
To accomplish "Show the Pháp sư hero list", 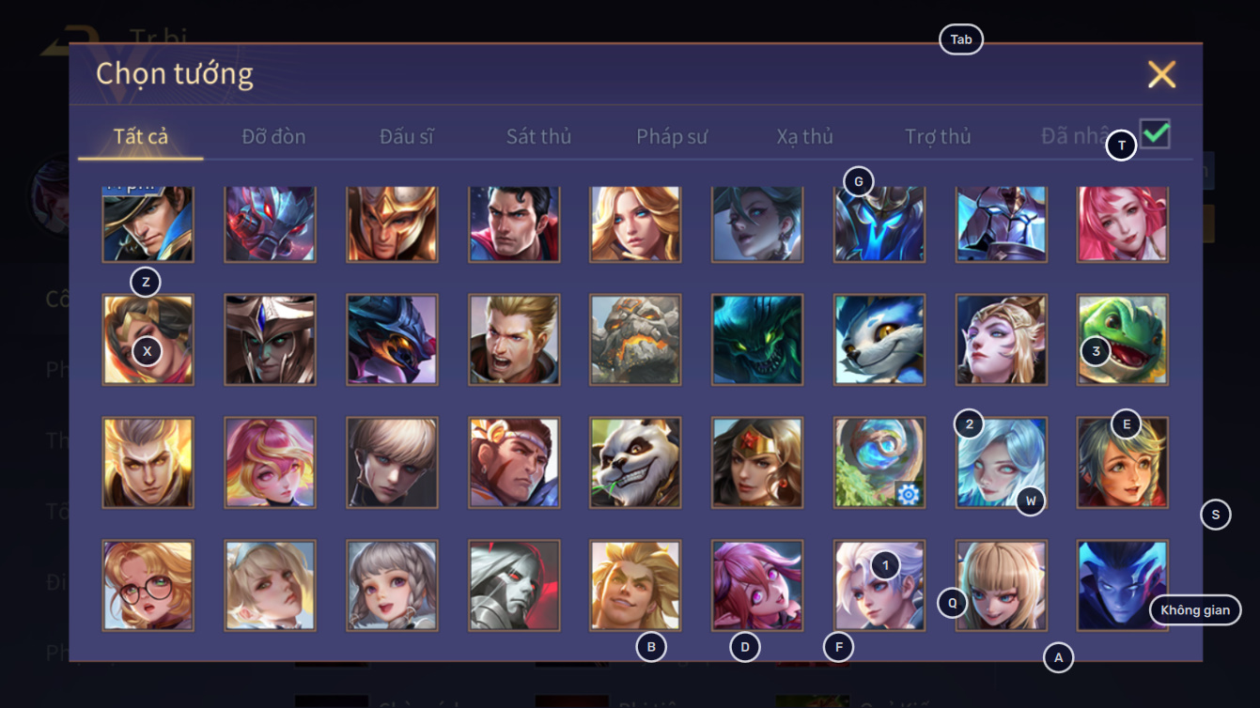I will 672,136.
